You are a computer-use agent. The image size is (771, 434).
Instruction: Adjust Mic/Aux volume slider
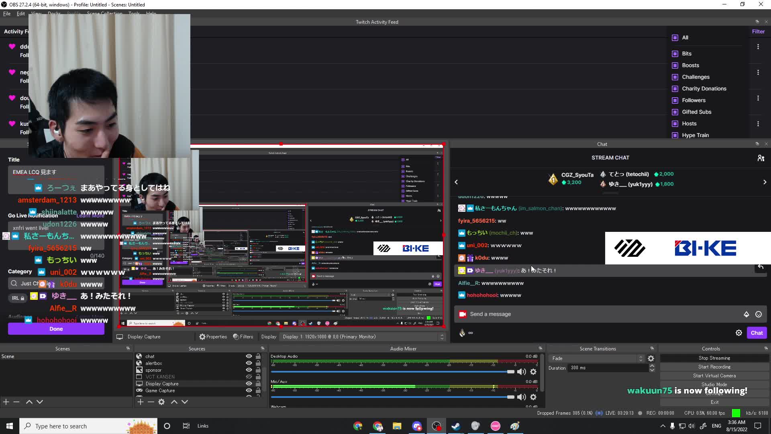(x=511, y=397)
